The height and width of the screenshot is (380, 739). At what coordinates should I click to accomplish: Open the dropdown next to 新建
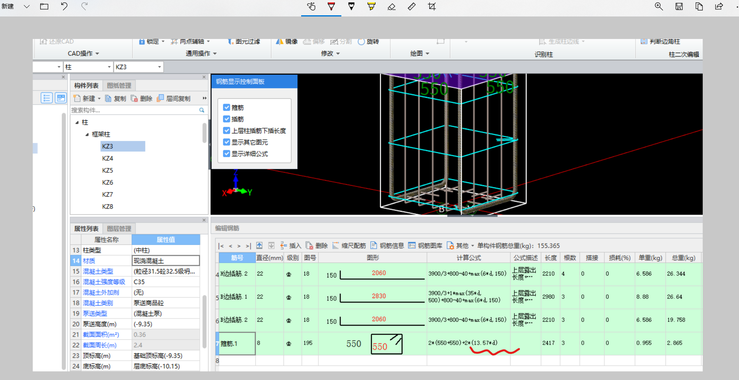27,6
